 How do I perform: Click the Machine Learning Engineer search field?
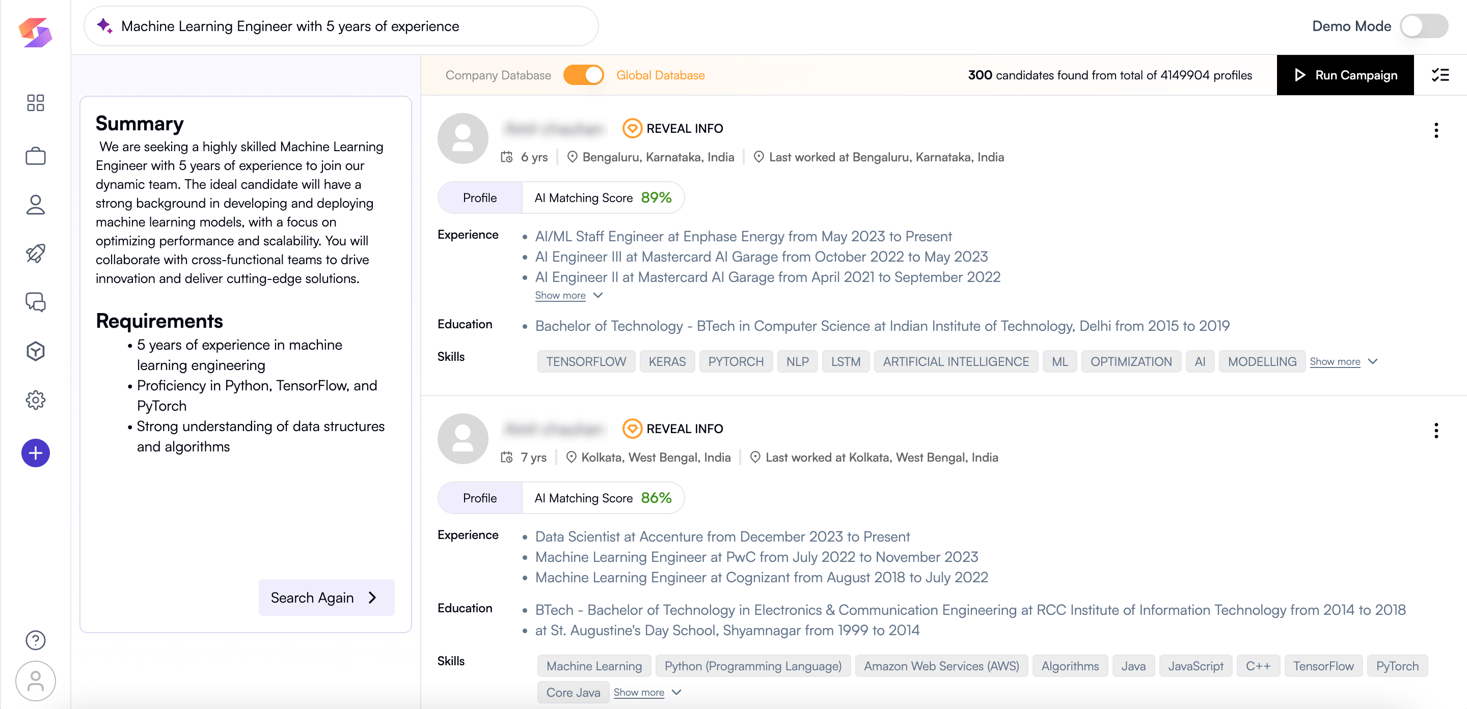[342, 26]
